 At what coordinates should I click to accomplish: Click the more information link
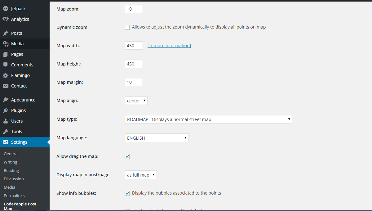[169, 45]
